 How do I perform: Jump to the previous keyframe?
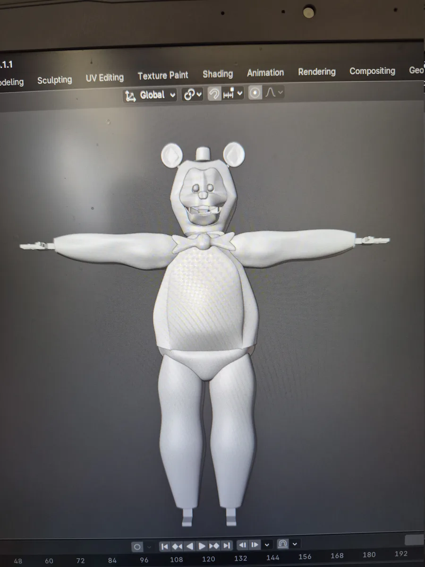tap(177, 546)
